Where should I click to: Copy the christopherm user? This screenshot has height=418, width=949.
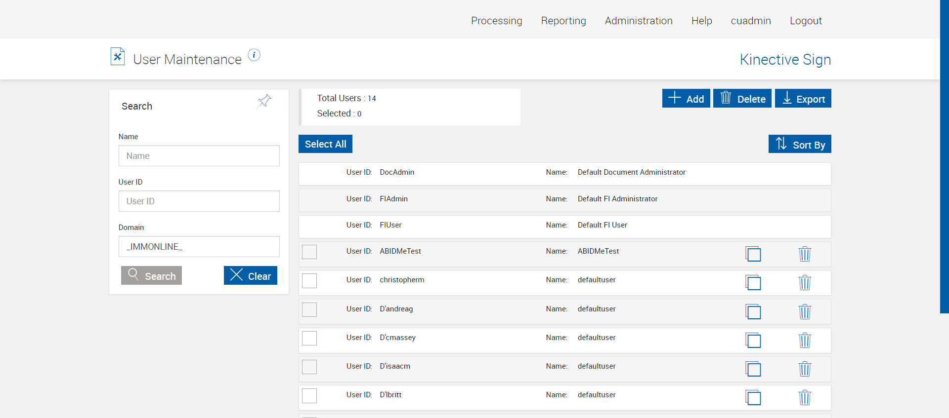click(753, 283)
